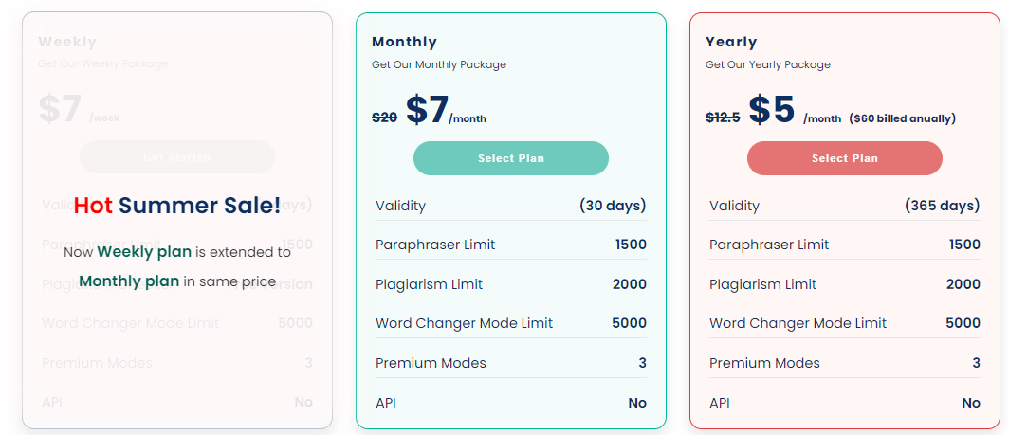Click the 365 days validity value
1009x435 pixels.
(x=942, y=206)
